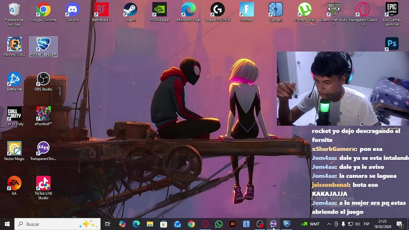Click the WMT stock widget in taskbar

(310, 224)
